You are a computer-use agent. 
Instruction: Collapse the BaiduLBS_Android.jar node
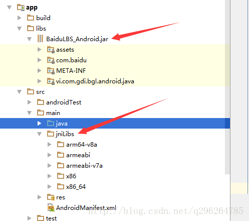pyautogui.click(x=30, y=39)
